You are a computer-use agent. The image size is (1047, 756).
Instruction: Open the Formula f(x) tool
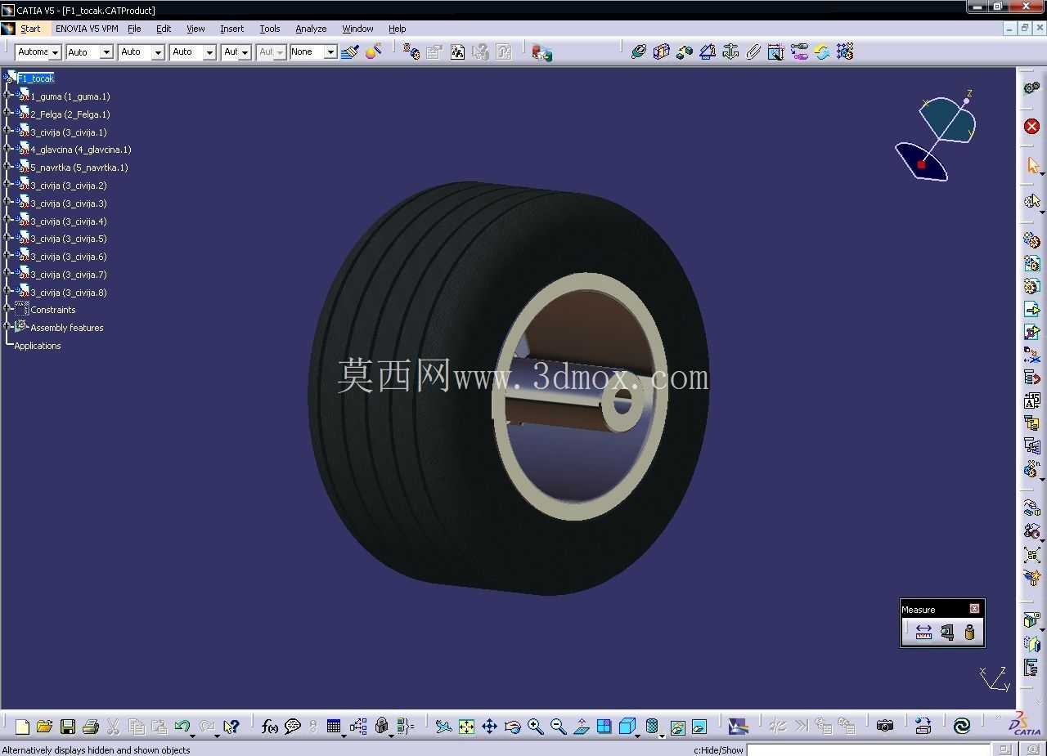coord(269,727)
